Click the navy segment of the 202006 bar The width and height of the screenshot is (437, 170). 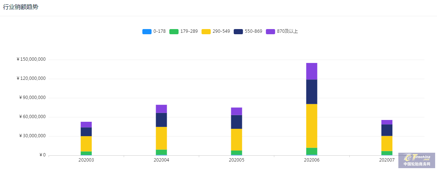click(x=311, y=92)
